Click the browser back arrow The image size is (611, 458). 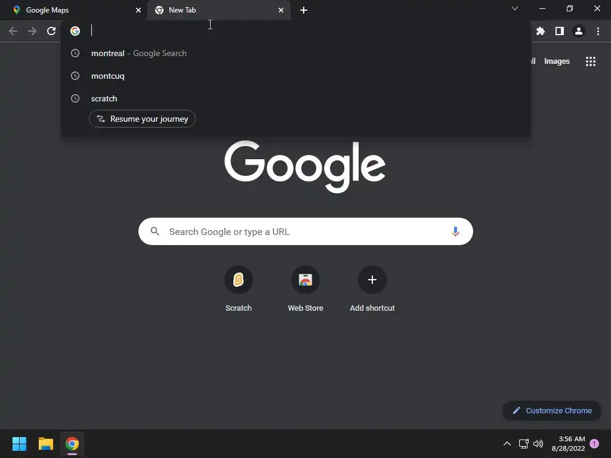coord(13,31)
